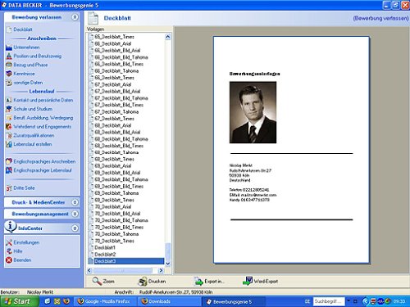The width and height of the screenshot is (410, 307).
Task: Click the InfoCenter info bubble icon
Action: [11, 227]
